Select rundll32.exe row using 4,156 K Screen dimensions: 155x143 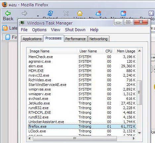point(82,117)
